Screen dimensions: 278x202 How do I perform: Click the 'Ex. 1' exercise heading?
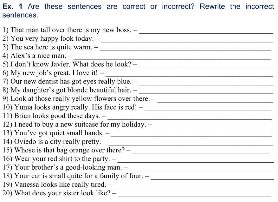[13, 6]
